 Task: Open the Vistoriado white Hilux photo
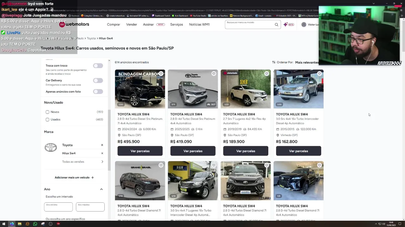click(x=246, y=89)
